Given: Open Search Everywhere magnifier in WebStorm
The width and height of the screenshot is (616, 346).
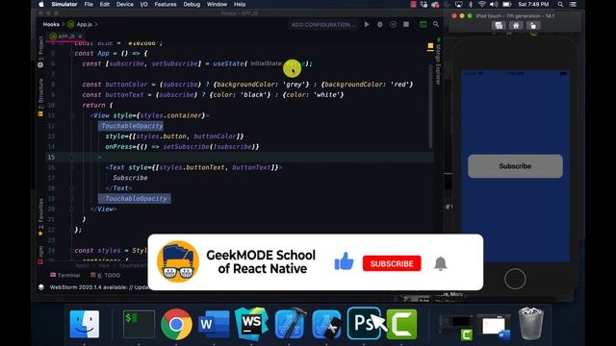Looking at the screenshot, I should [436, 24].
